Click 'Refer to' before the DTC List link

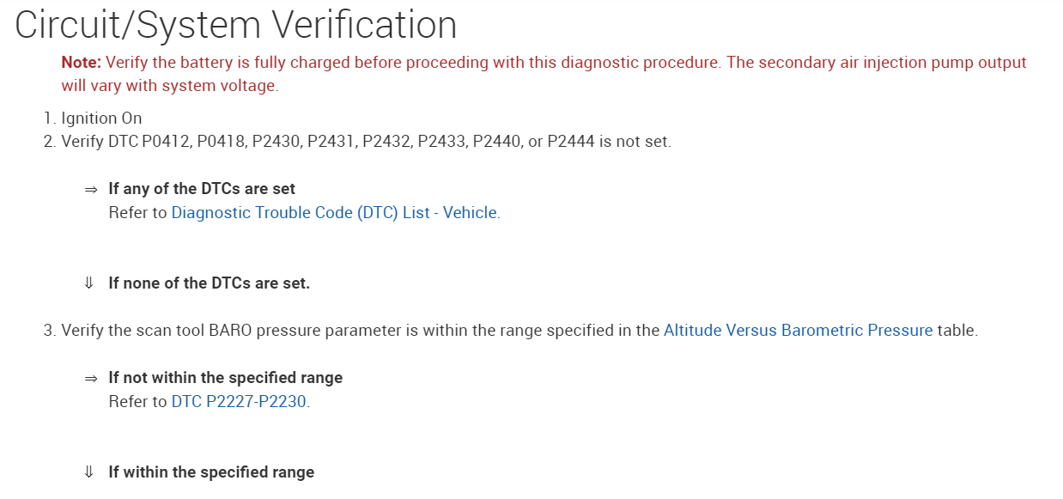tap(137, 213)
